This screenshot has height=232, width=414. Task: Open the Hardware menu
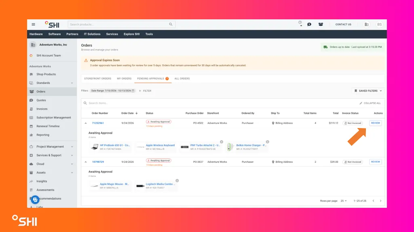click(x=36, y=34)
